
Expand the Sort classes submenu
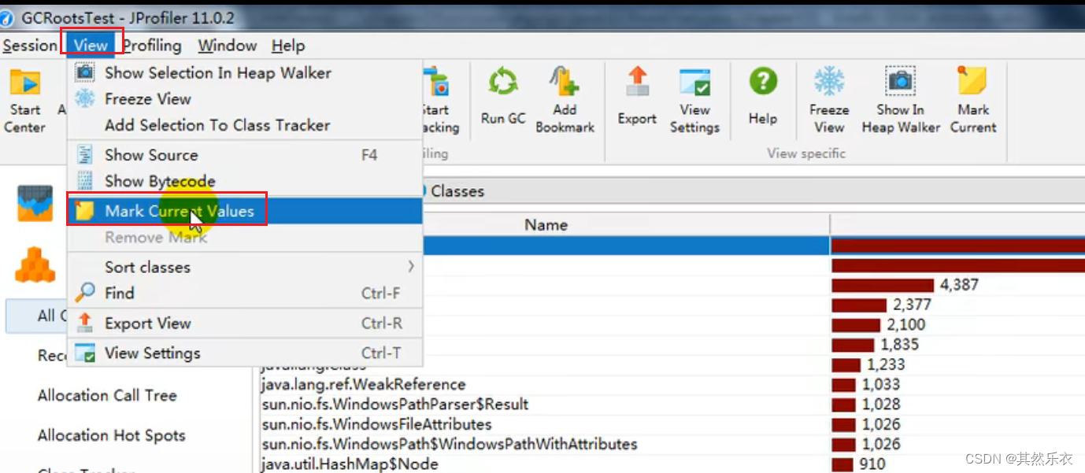148,267
